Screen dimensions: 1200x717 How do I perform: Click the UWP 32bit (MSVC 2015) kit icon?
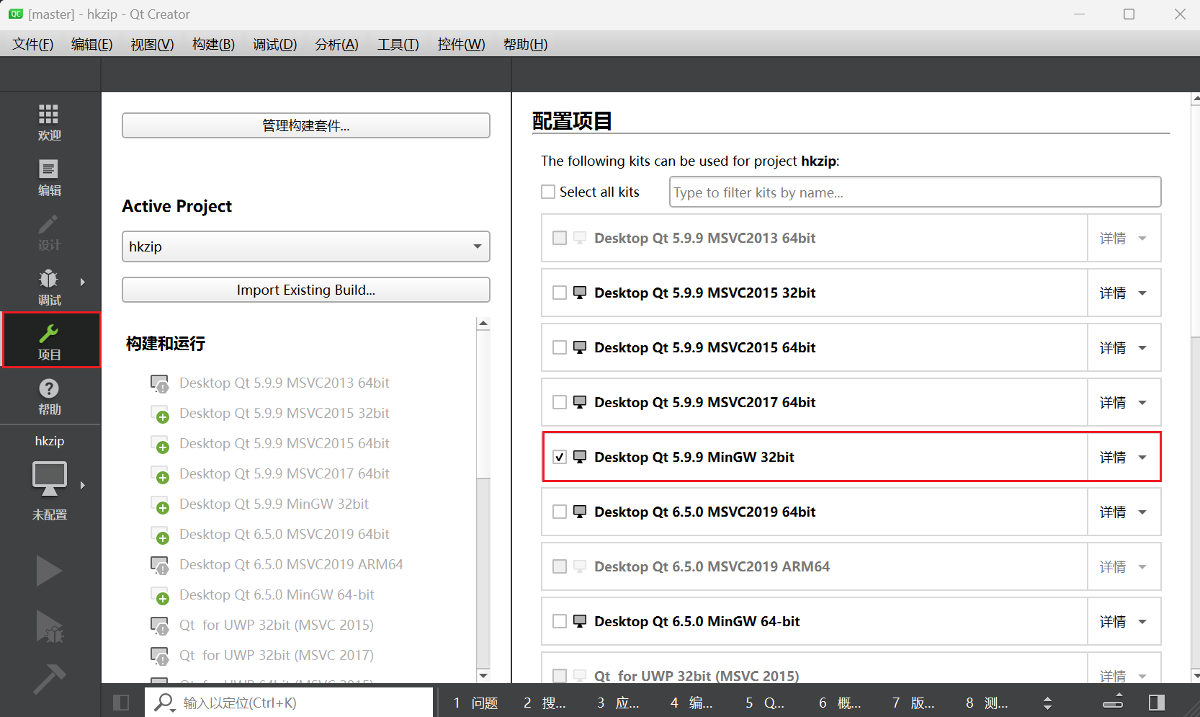(x=159, y=625)
